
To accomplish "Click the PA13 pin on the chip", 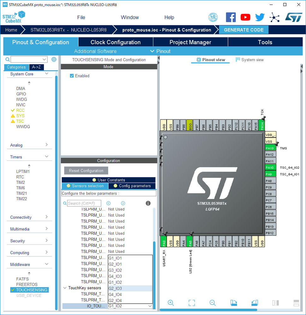I will coord(270,148).
